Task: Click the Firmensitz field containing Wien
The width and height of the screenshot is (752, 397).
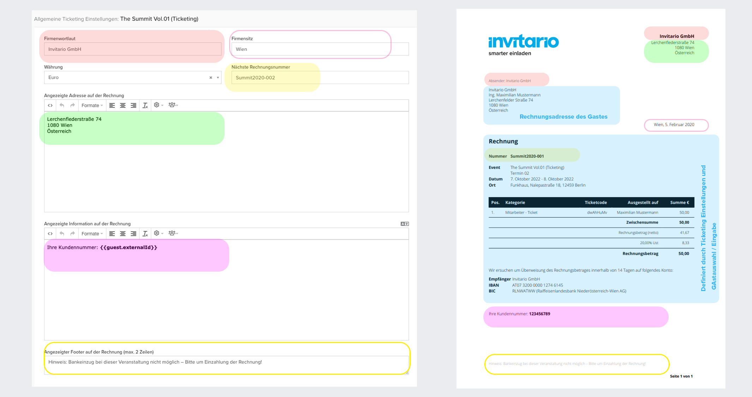Action: (x=320, y=49)
